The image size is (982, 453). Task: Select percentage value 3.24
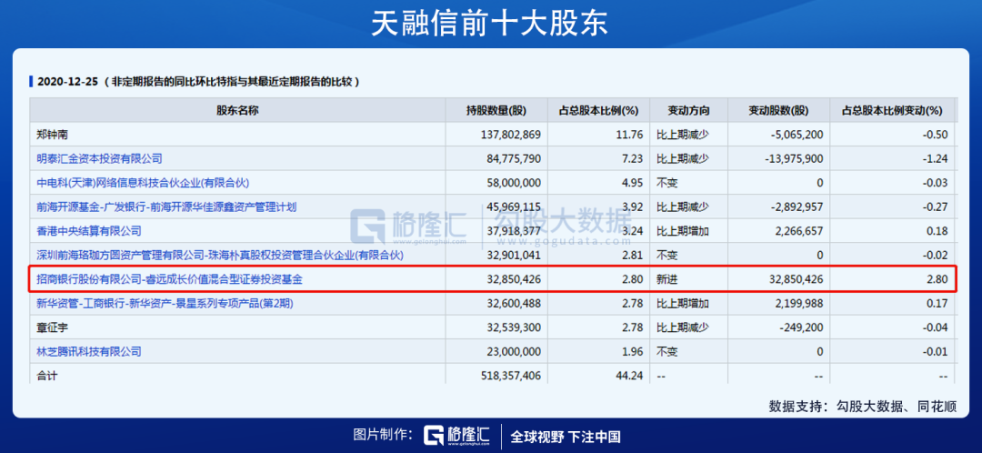[x=633, y=231]
